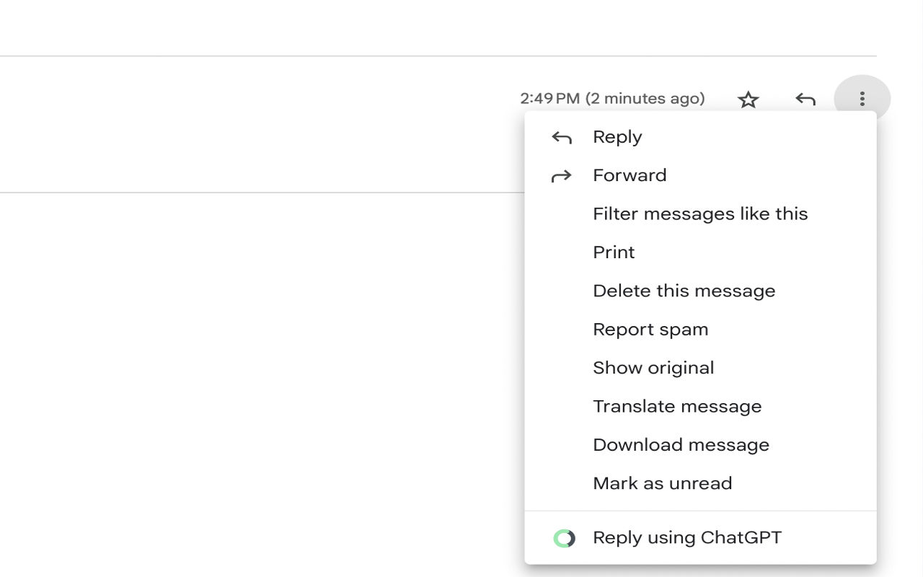Select Forward from the menu
Screen dimensions: 923x577
click(x=630, y=175)
